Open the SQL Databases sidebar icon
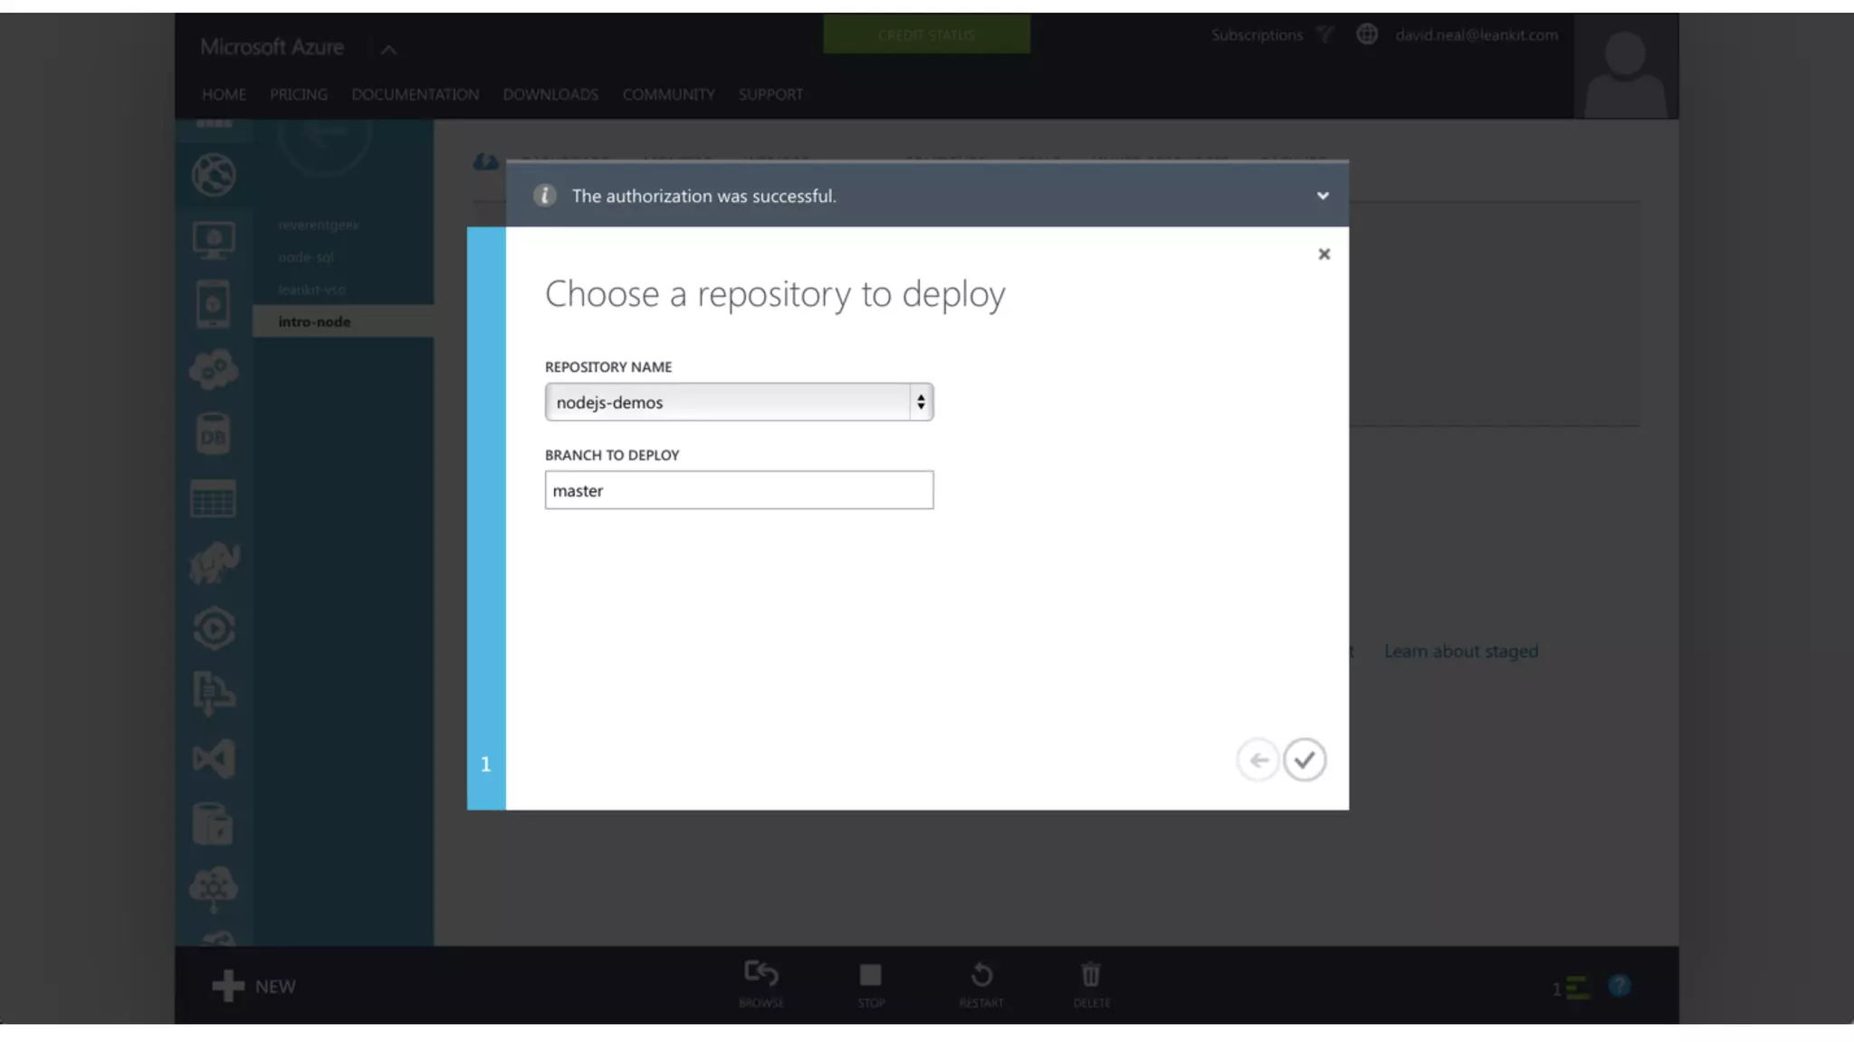Viewport: 1854px width, 1042px height. point(214,434)
